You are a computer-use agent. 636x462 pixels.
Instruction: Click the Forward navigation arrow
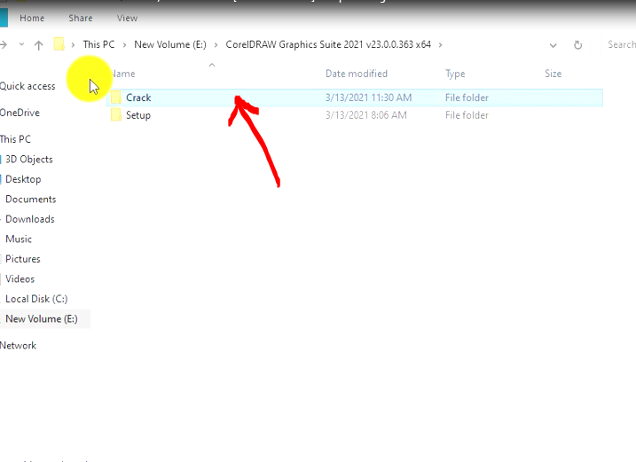click(x=4, y=44)
